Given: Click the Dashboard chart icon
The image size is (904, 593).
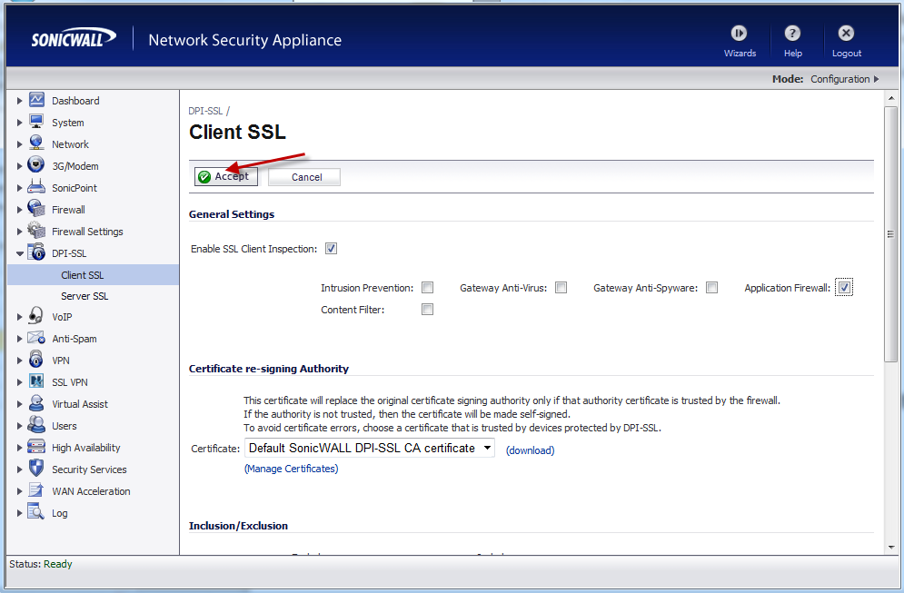Looking at the screenshot, I should (36, 100).
